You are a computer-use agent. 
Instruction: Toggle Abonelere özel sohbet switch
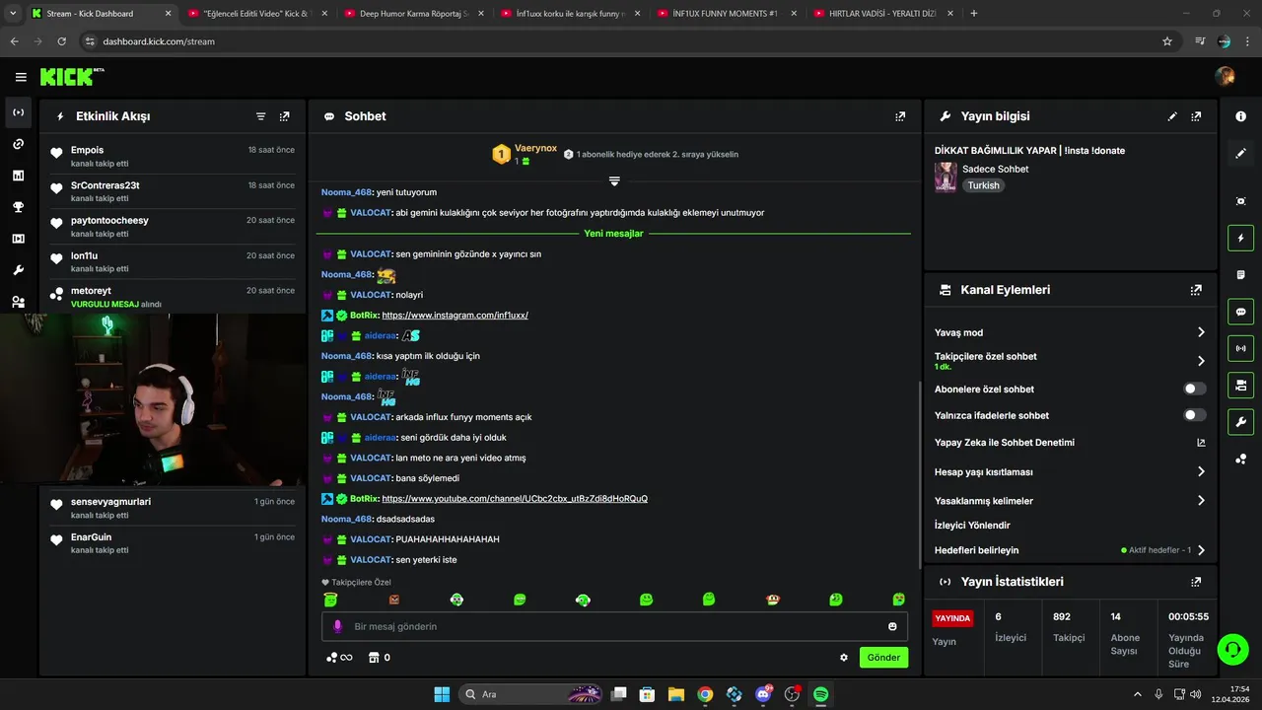[x=1194, y=390]
